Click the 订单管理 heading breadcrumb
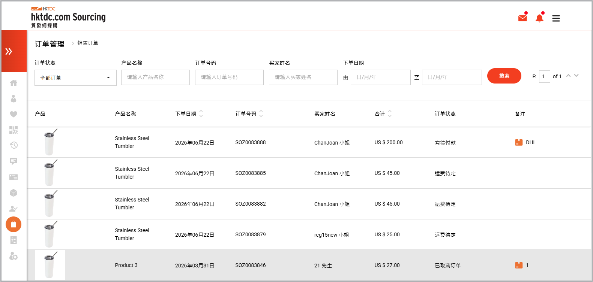This screenshot has width=593, height=282. (x=50, y=44)
